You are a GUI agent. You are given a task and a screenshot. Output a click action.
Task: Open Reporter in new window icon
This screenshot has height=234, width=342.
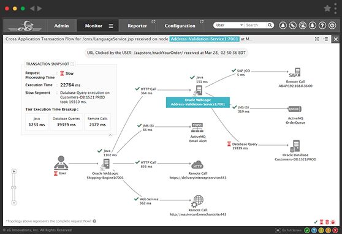coord(153,21)
